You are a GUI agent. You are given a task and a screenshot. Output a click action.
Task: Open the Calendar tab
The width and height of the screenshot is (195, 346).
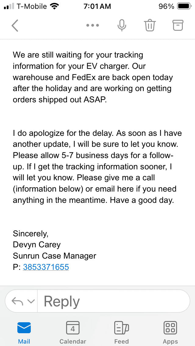tap(73, 332)
